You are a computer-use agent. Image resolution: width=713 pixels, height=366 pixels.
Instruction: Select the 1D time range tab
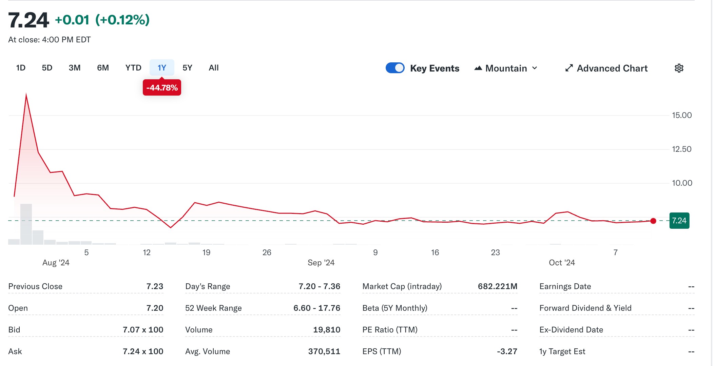pos(21,68)
